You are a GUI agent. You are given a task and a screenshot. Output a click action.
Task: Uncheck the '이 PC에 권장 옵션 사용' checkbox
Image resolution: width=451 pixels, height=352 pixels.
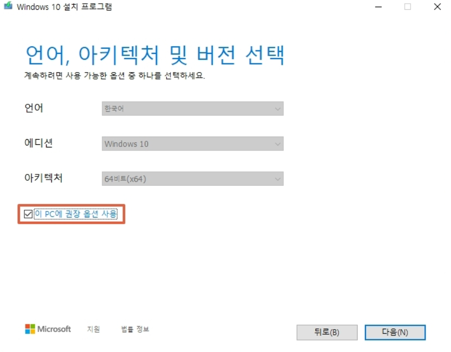click(x=28, y=214)
